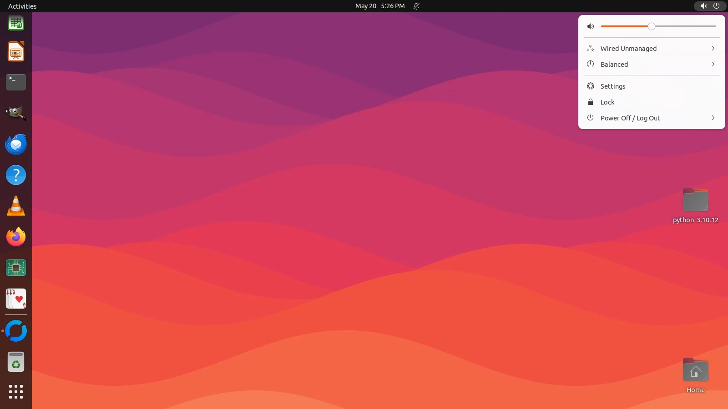Open the AisleRiot Solitaire card game

(16, 299)
